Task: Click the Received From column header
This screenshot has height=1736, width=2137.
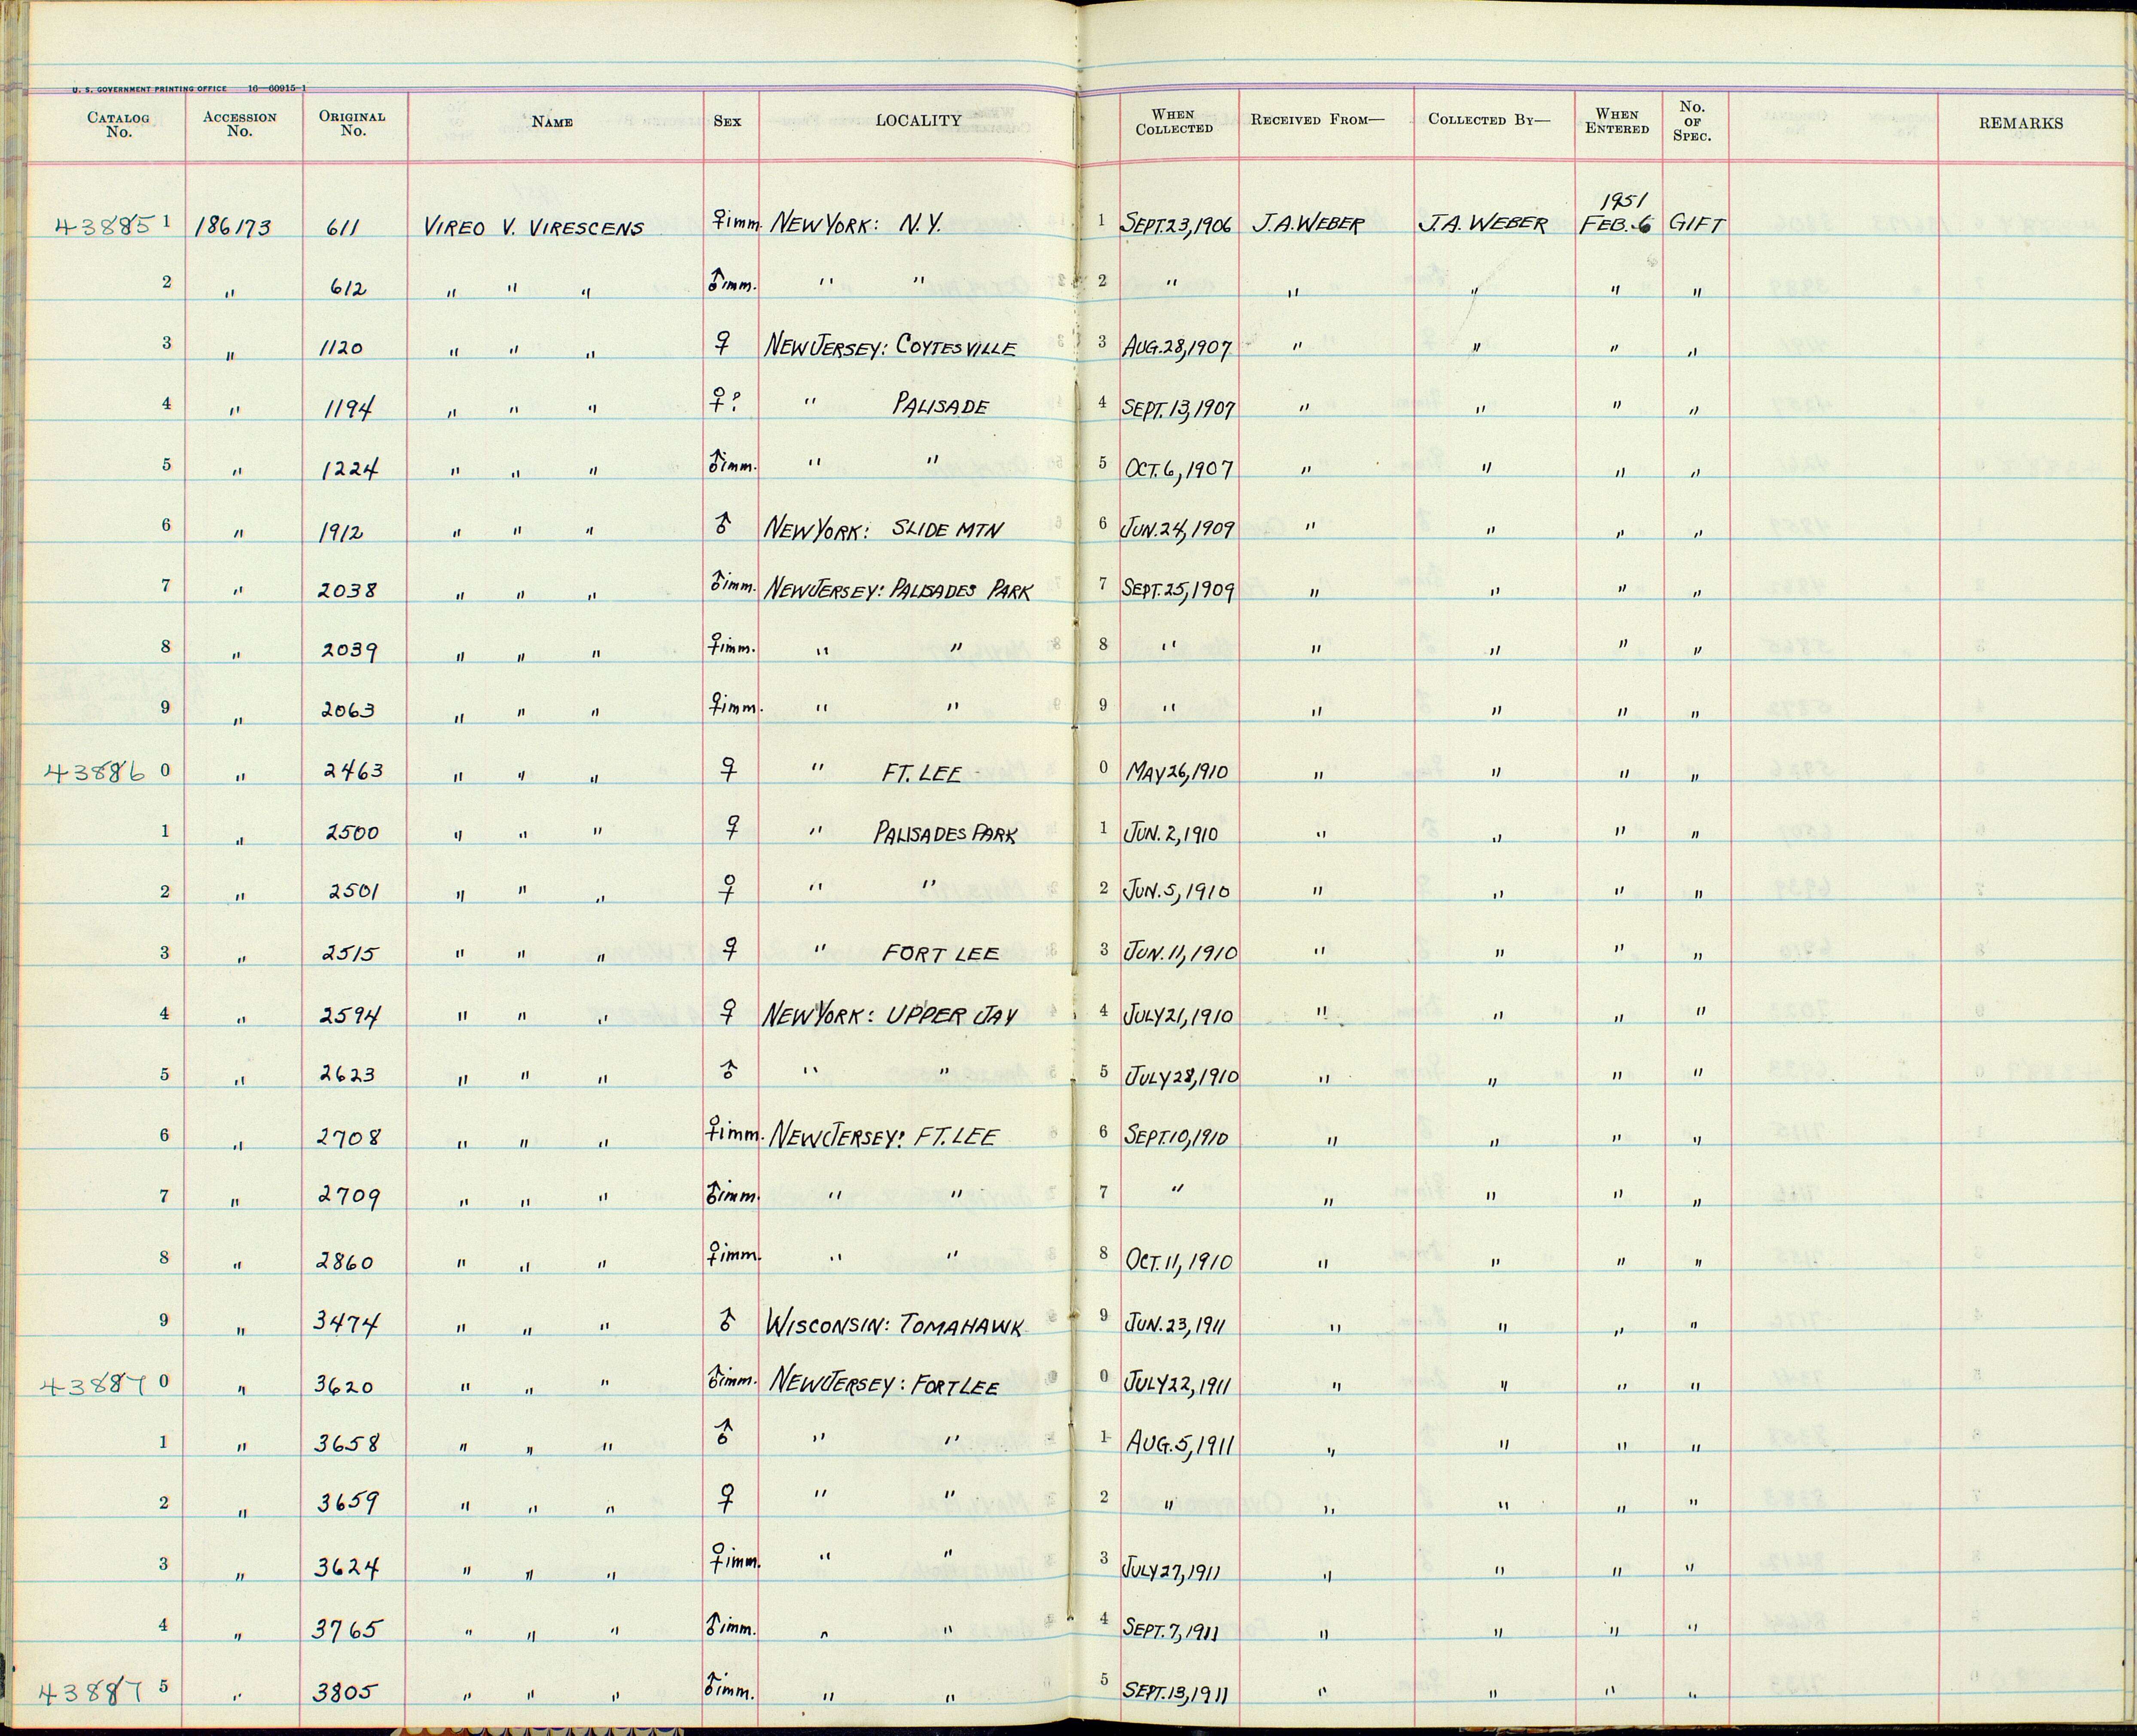Action: click(1317, 119)
